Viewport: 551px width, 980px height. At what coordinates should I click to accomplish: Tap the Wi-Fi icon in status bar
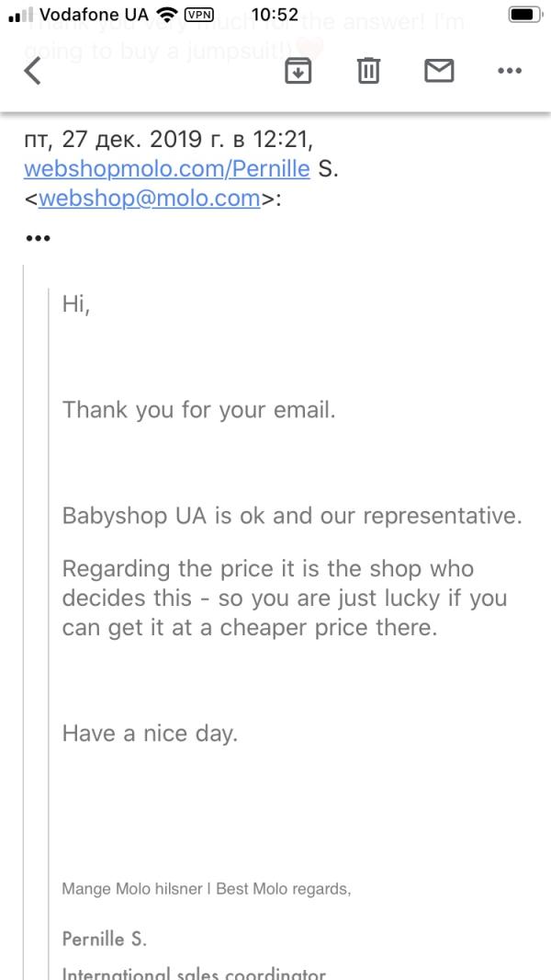point(166,15)
